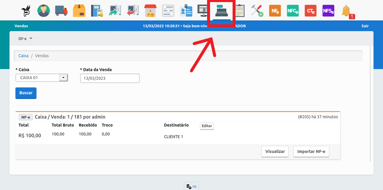Click the notification bell icon

tap(346, 11)
